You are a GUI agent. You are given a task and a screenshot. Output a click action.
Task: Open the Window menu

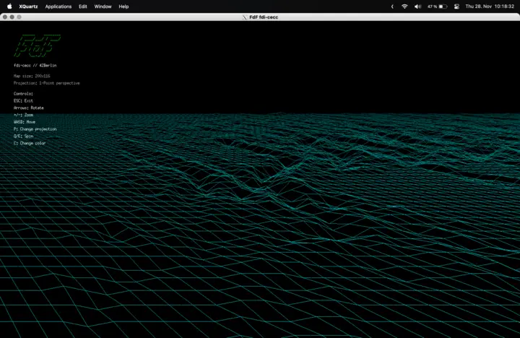(x=103, y=6)
